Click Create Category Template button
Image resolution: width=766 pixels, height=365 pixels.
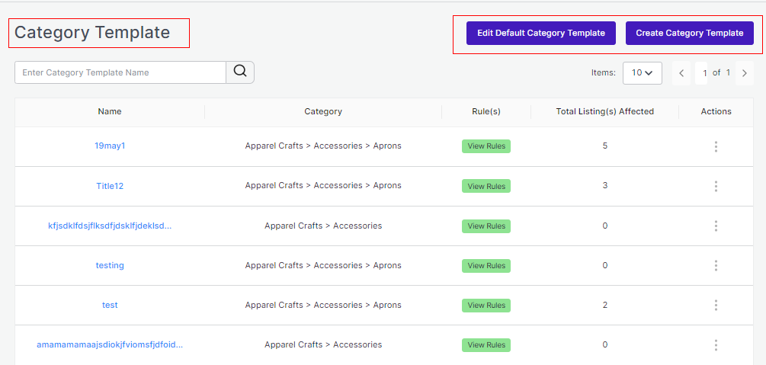click(x=690, y=34)
